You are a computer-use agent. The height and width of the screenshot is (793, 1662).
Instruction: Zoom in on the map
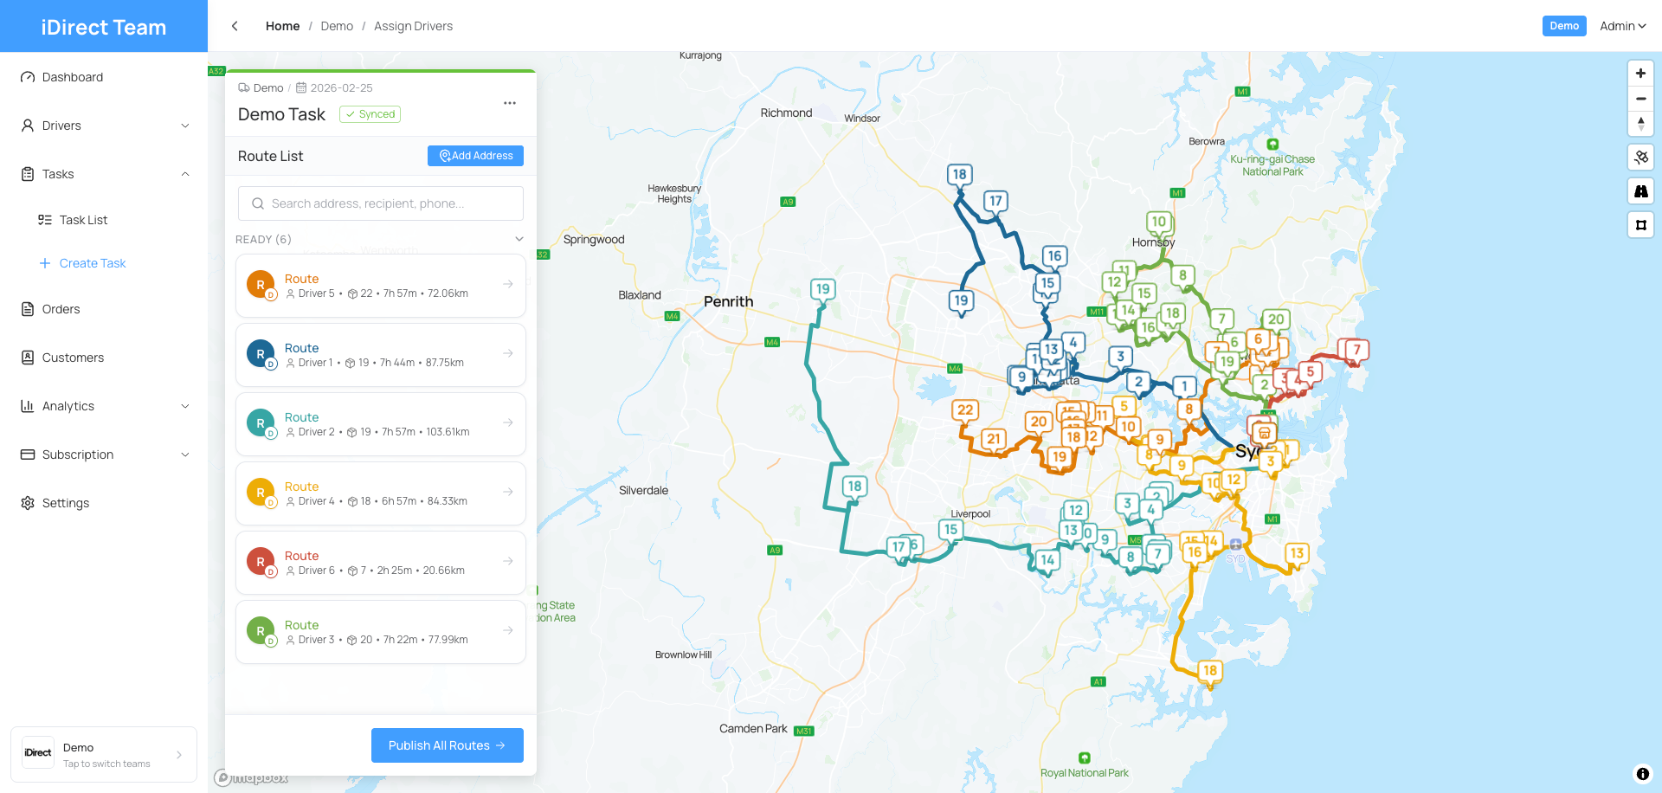(x=1640, y=74)
